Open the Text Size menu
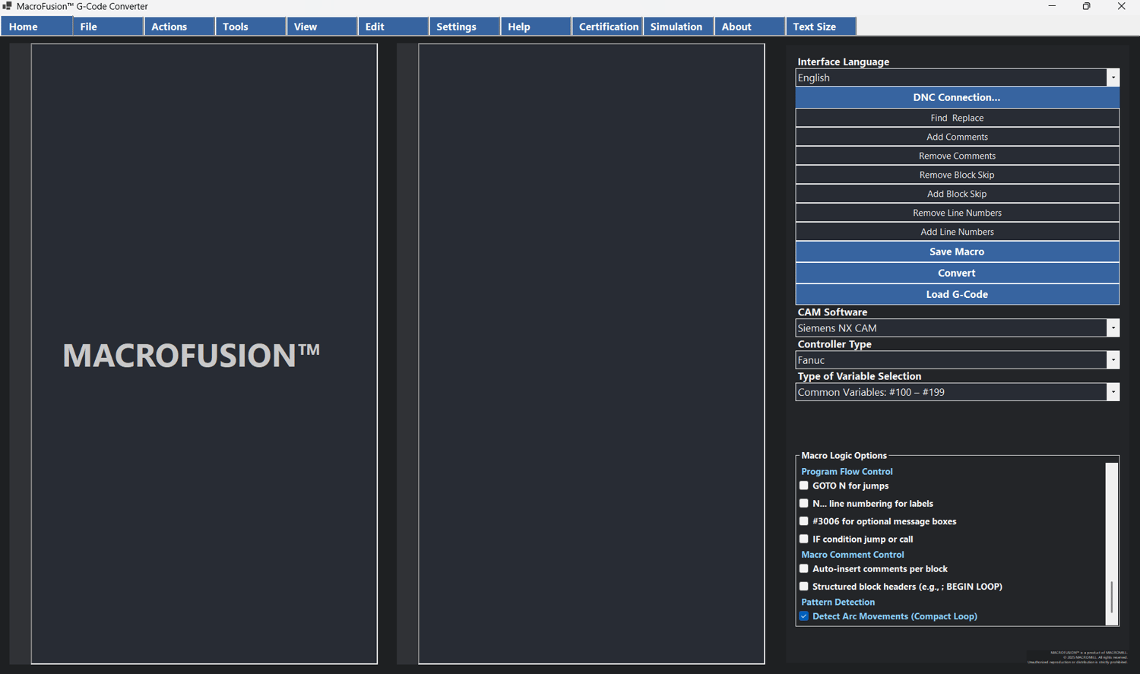Image resolution: width=1140 pixels, height=674 pixels. coord(822,27)
